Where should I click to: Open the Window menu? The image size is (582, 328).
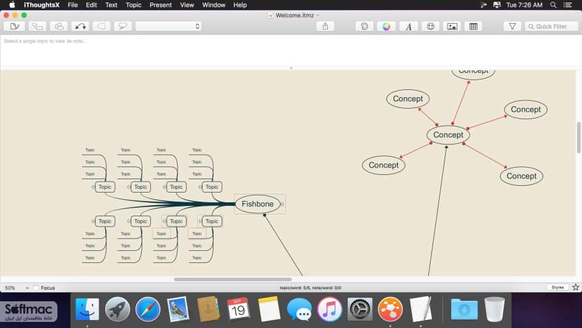coord(214,5)
